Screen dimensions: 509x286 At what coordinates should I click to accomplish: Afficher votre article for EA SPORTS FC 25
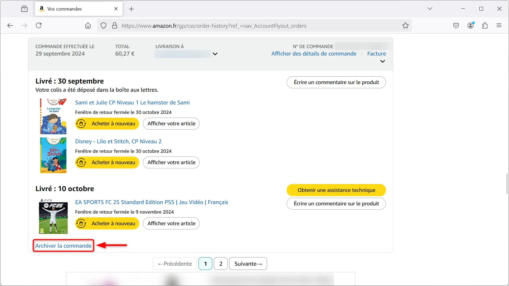click(x=171, y=223)
